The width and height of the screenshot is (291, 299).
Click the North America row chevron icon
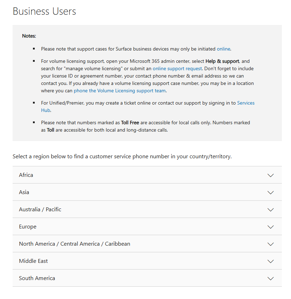(x=270, y=244)
